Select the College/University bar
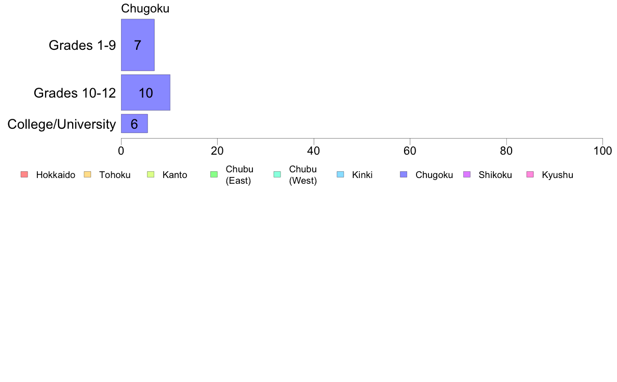The height and width of the screenshot is (382, 617). click(x=134, y=124)
